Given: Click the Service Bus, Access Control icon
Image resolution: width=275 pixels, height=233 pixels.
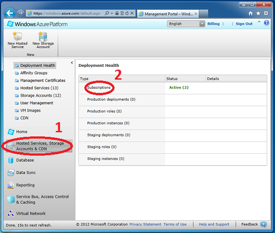Looking at the screenshot, I should click(x=11, y=200).
